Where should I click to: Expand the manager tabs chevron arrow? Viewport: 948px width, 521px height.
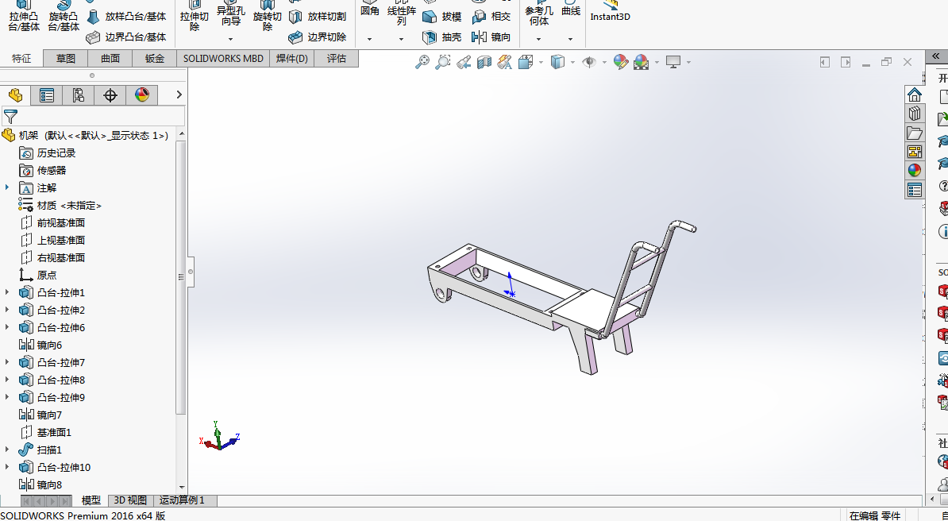179,95
